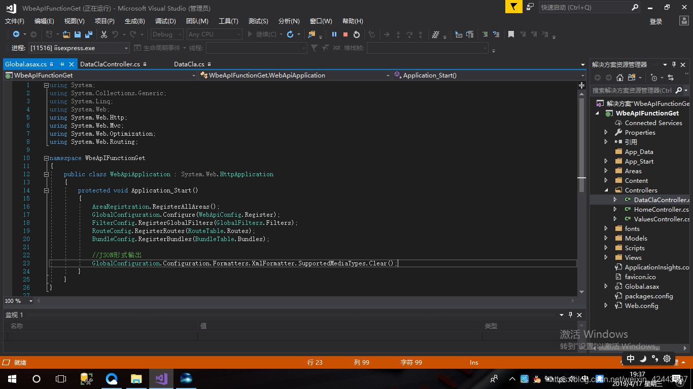
Task: Select Connected Services in Solution Explorer
Action: (653, 123)
